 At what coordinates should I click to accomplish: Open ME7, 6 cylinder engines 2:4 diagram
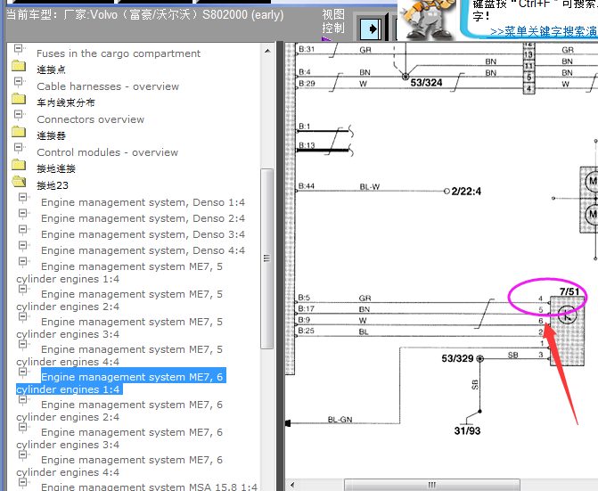coord(119,411)
